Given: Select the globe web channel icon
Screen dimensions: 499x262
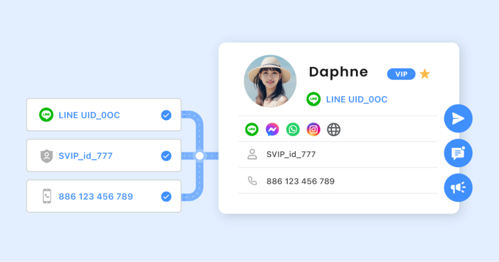Looking at the screenshot, I should 334,129.
